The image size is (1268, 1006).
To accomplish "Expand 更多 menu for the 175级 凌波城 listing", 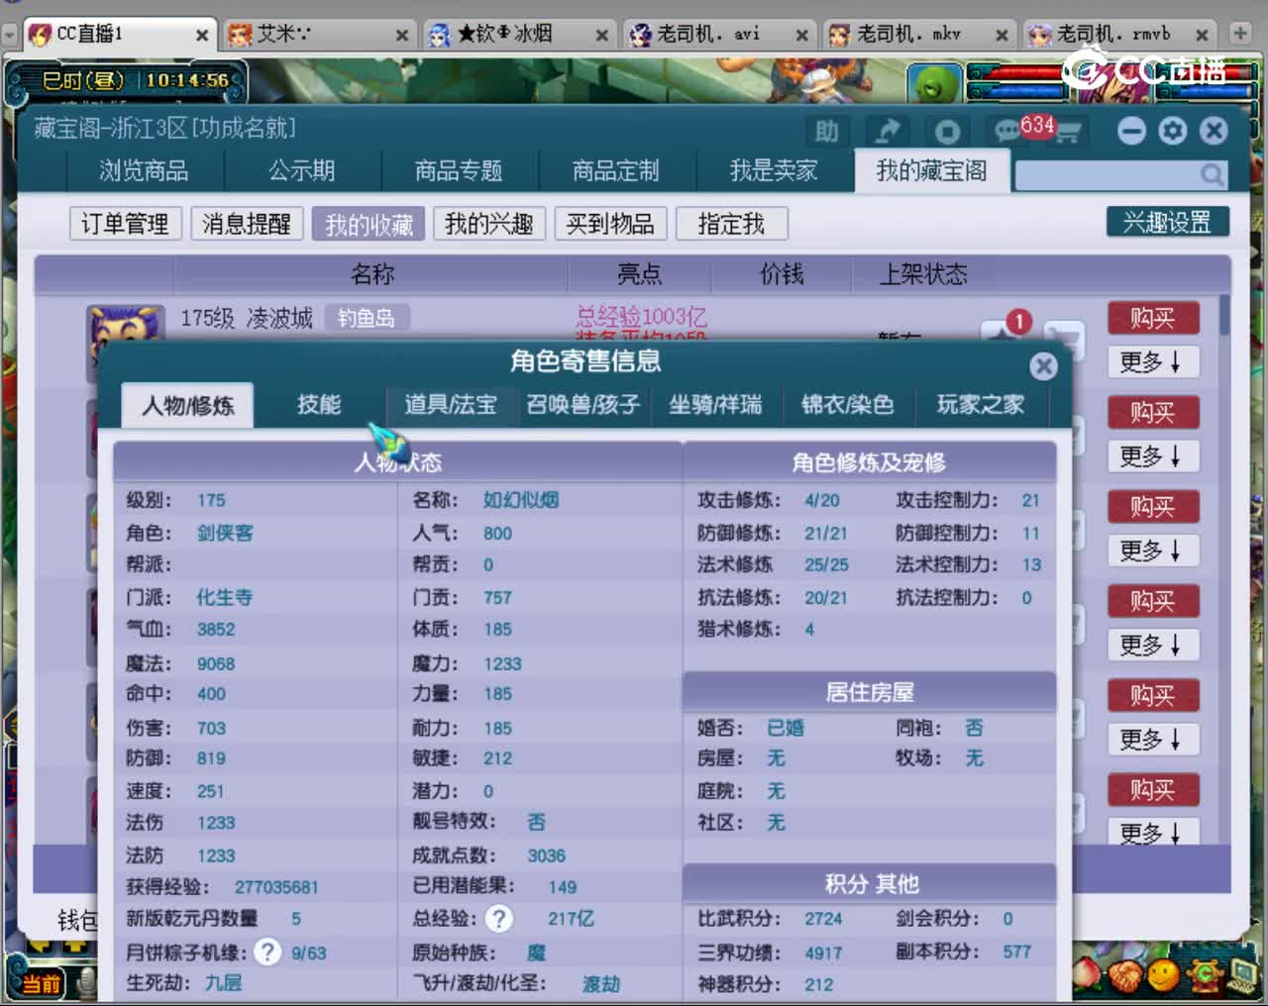I will [x=1152, y=362].
